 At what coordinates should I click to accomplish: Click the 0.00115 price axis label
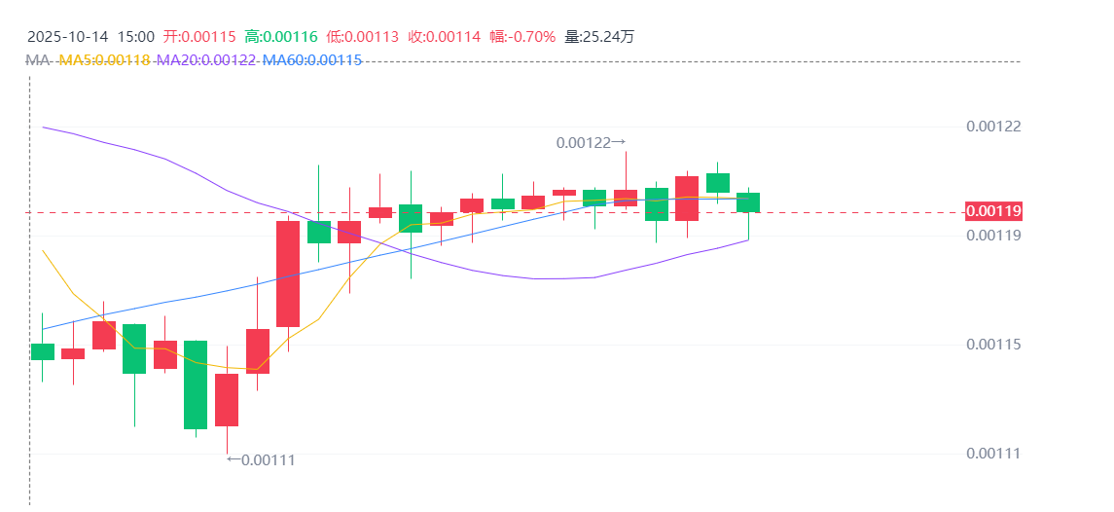(993, 345)
